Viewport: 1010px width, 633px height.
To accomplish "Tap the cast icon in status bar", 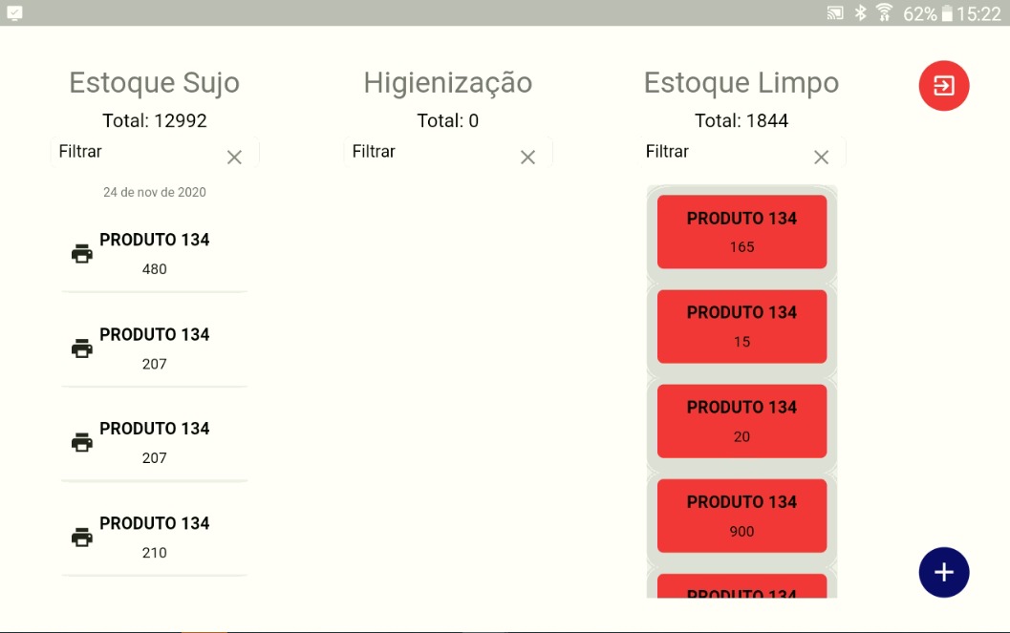I will (x=835, y=13).
